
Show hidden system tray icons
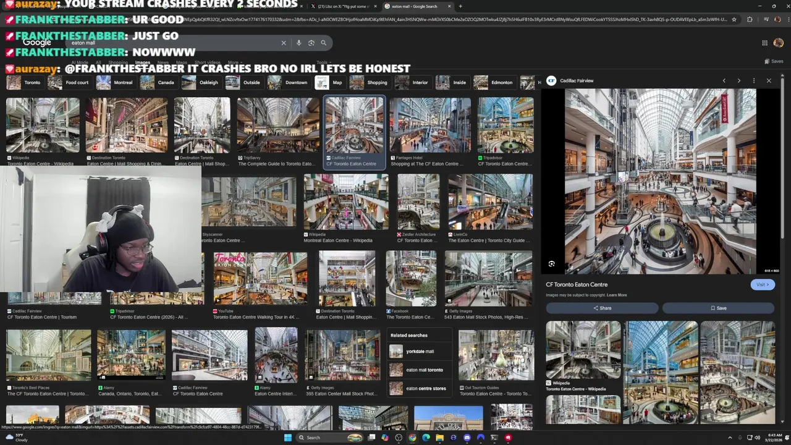pyautogui.click(x=729, y=438)
